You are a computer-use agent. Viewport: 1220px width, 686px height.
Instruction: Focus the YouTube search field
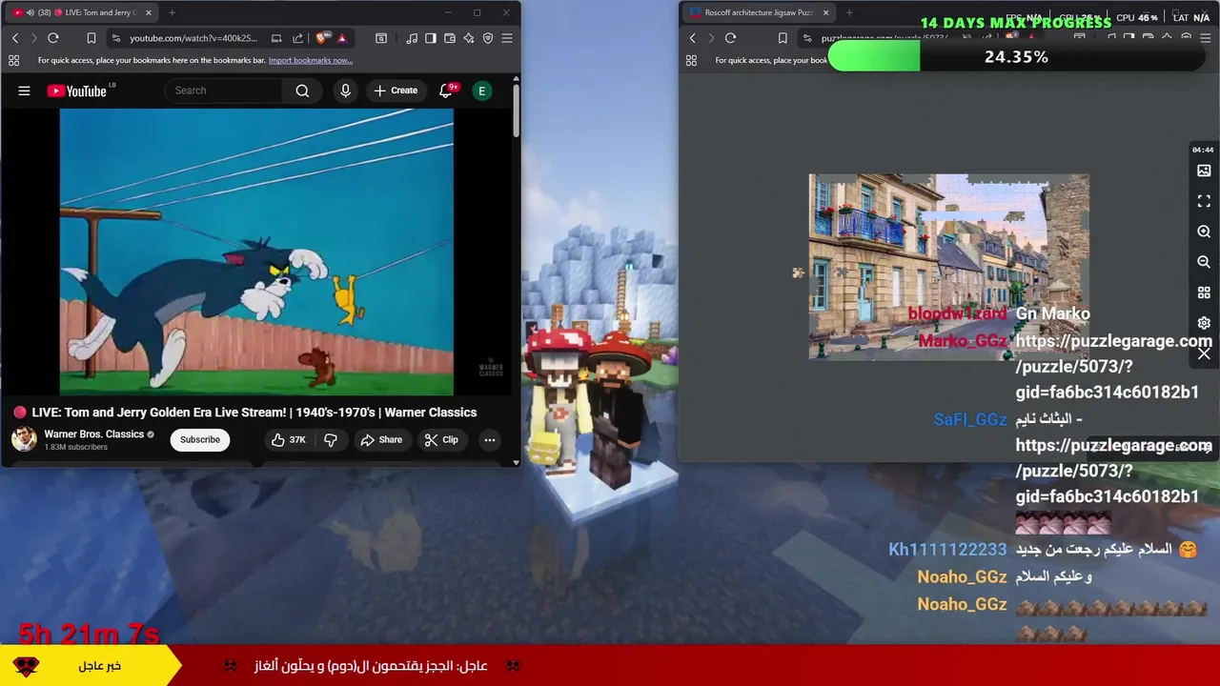(x=224, y=91)
